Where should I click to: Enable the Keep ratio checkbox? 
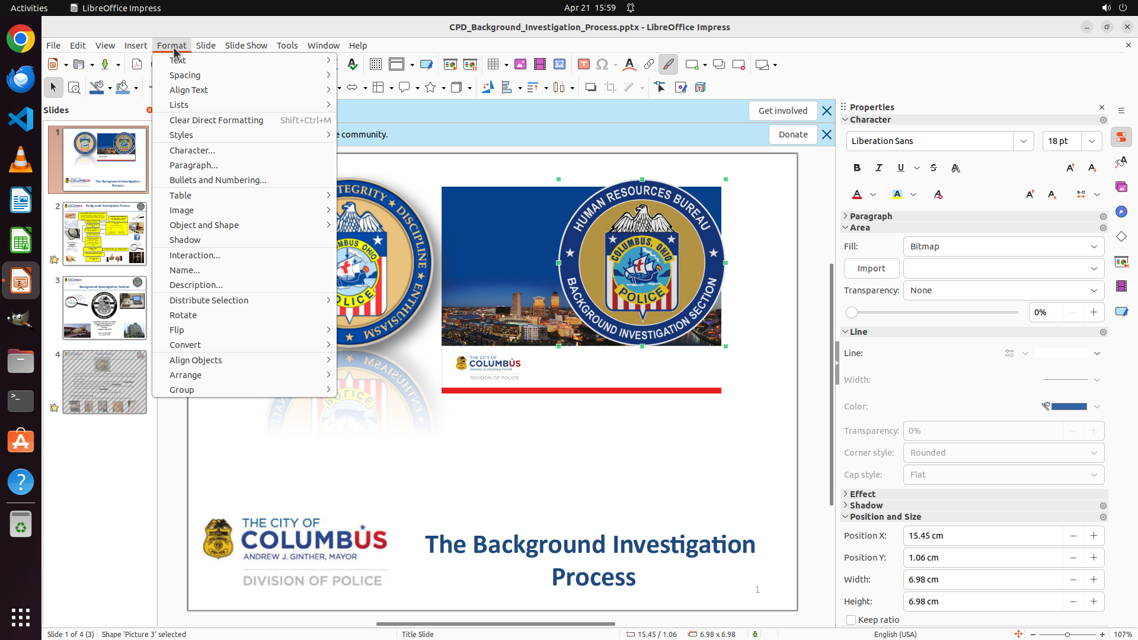point(851,620)
